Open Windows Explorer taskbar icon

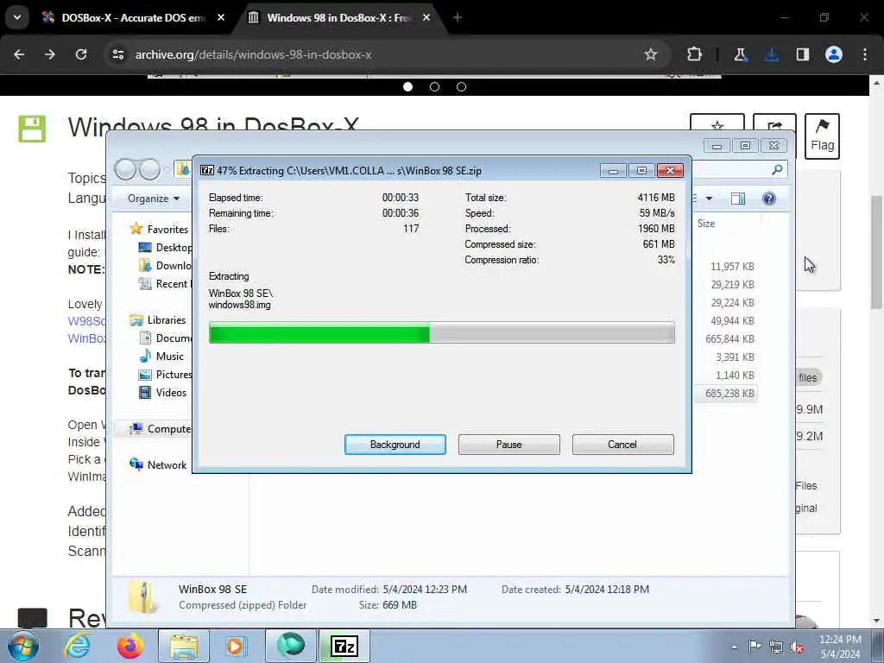[x=184, y=646]
